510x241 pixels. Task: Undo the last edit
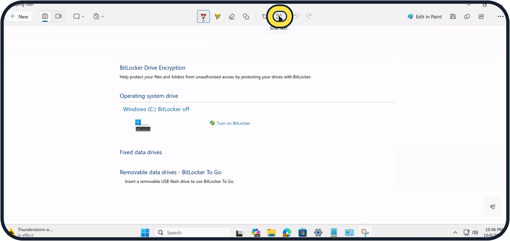point(296,16)
